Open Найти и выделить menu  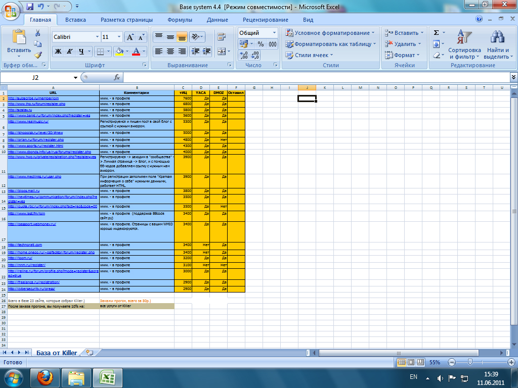coord(498,44)
